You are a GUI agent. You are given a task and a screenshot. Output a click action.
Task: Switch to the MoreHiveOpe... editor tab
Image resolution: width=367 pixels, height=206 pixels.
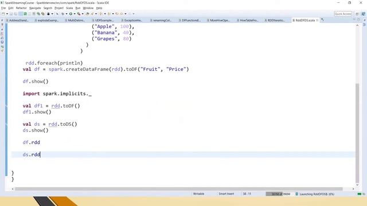pos(218,21)
